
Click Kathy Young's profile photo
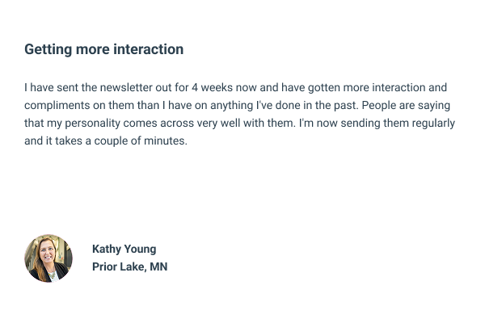48,258
